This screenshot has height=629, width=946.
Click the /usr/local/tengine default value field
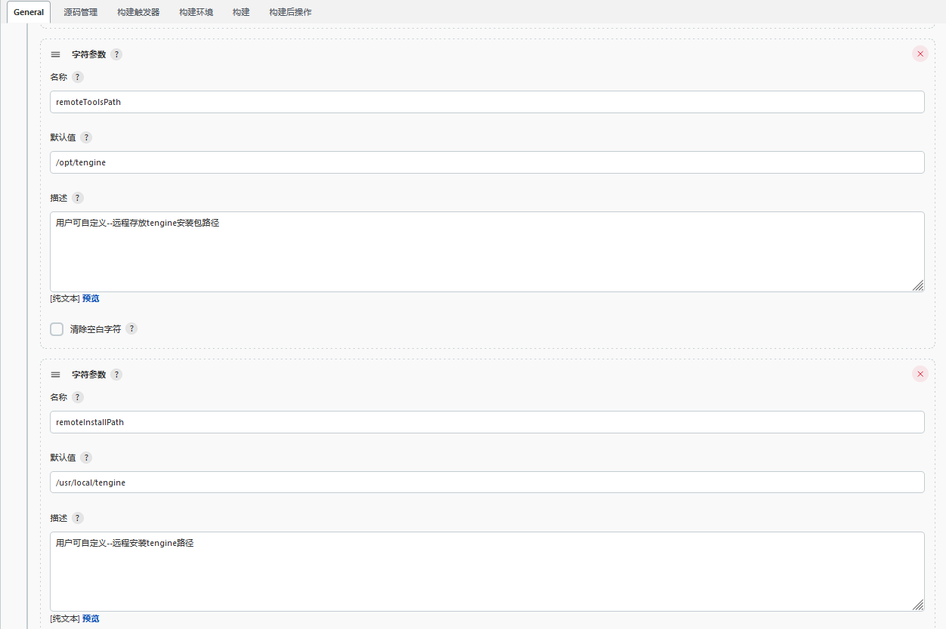click(487, 483)
